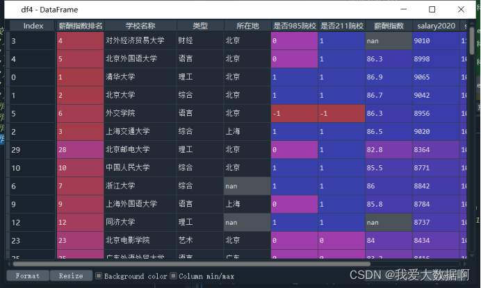Click the 985 cell -1 for 外交学院
The height and width of the screenshot is (288, 481).
pyautogui.click(x=295, y=113)
